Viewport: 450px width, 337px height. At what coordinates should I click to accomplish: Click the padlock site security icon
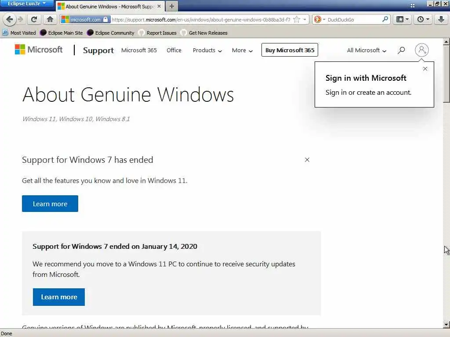(105, 19)
